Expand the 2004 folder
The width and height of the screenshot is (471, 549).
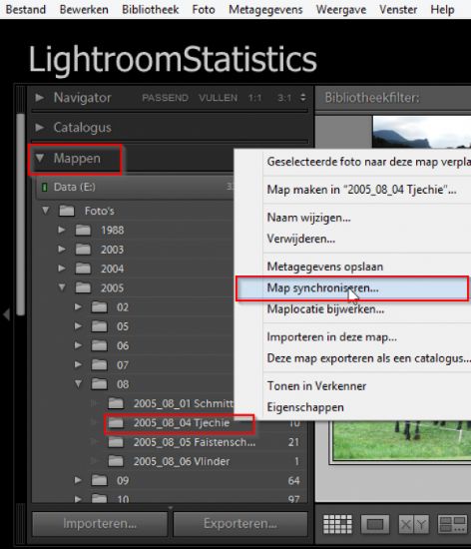tap(62, 269)
